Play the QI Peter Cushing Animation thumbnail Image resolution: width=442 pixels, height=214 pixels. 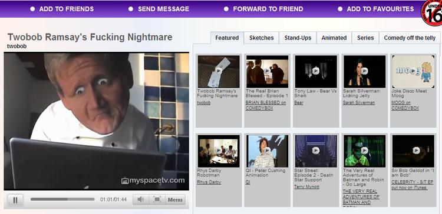[x=267, y=151]
